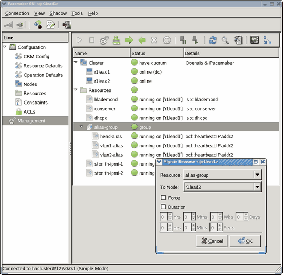Click OK in Migrate Resource dialog
Viewport: 284px width, 276px height.
[x=245, y=241]
